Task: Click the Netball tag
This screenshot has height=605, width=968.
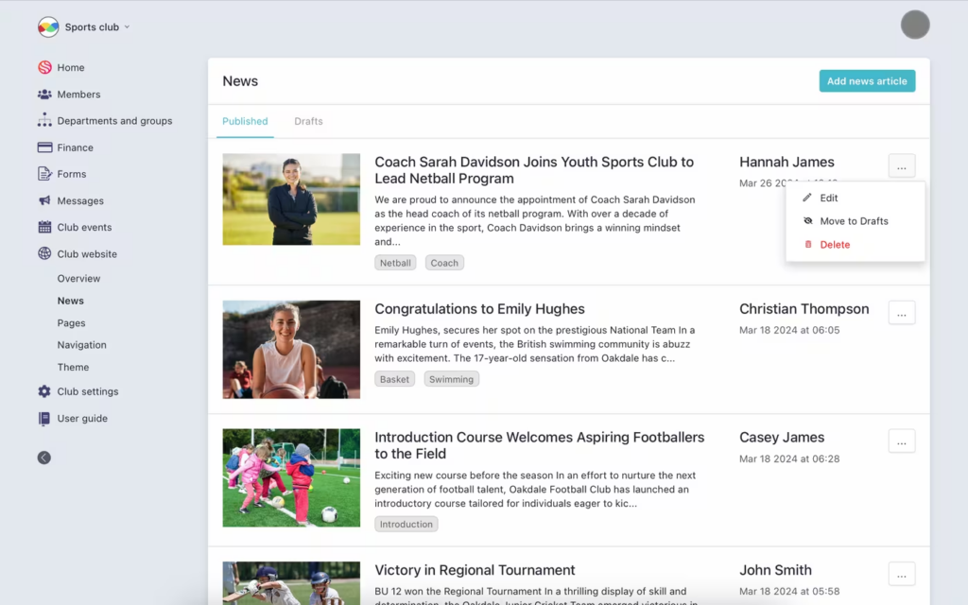Action: pos(395,263)
